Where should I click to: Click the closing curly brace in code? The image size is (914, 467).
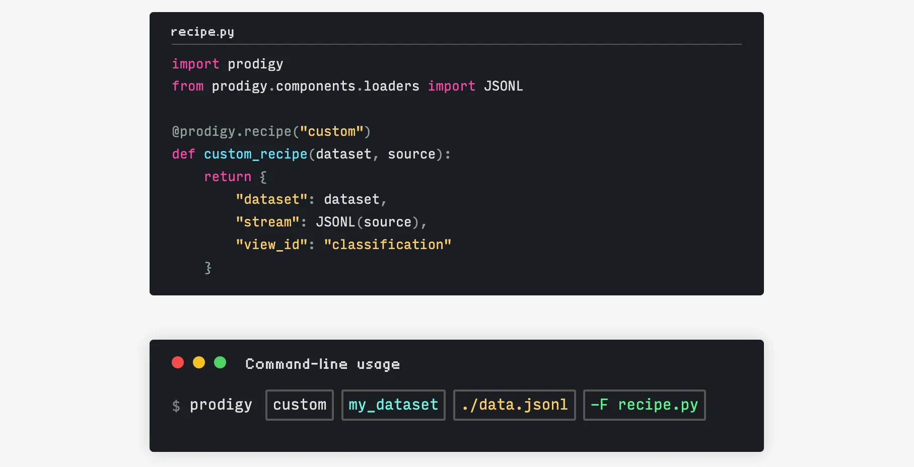pyautogui.click(x=208, y=268)
